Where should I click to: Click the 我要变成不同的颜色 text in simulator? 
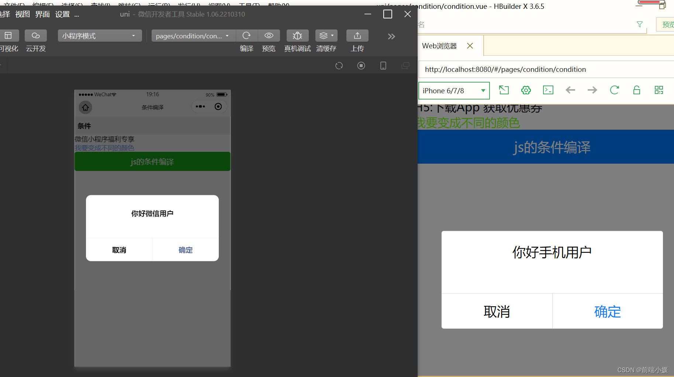coord(104,148)
